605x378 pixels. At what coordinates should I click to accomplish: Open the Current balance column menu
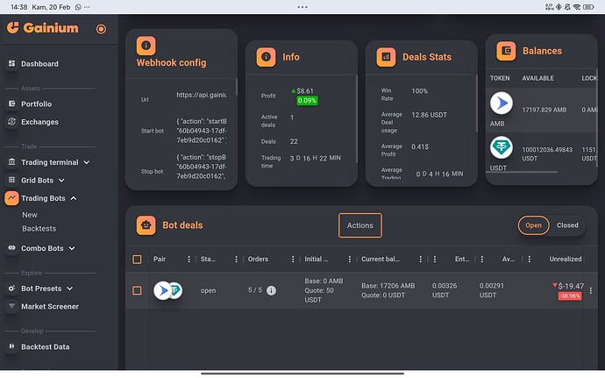(x=421, y=260)
